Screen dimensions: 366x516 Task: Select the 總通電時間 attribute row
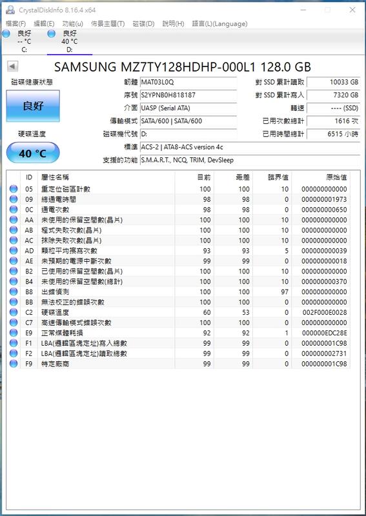[x=178, y=199]
